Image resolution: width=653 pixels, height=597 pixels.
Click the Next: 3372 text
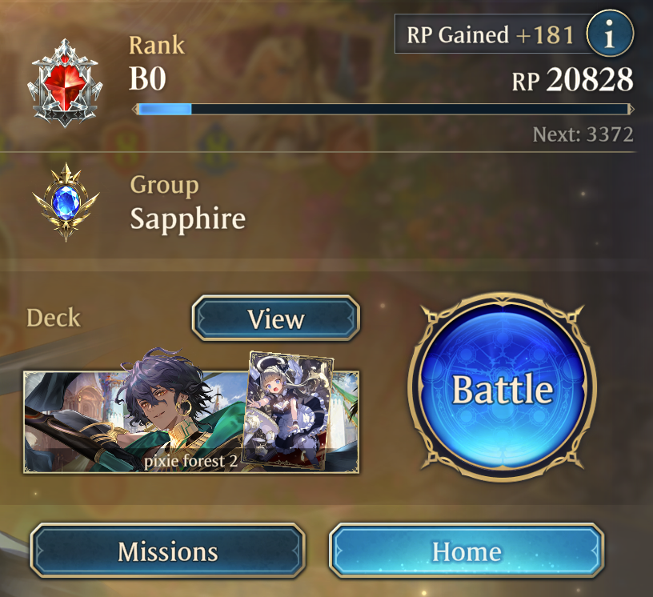coord(583,134)
